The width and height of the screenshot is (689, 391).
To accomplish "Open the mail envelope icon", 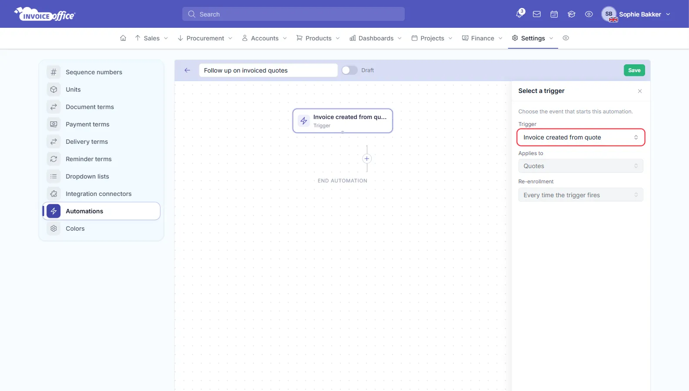I will pyautogui.click(x=537, y=14).
